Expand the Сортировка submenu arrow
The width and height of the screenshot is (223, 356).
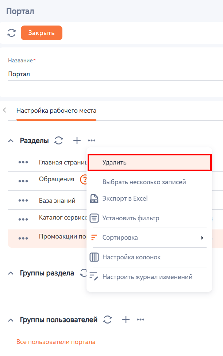pyautogui.click(x=202, y=238)
